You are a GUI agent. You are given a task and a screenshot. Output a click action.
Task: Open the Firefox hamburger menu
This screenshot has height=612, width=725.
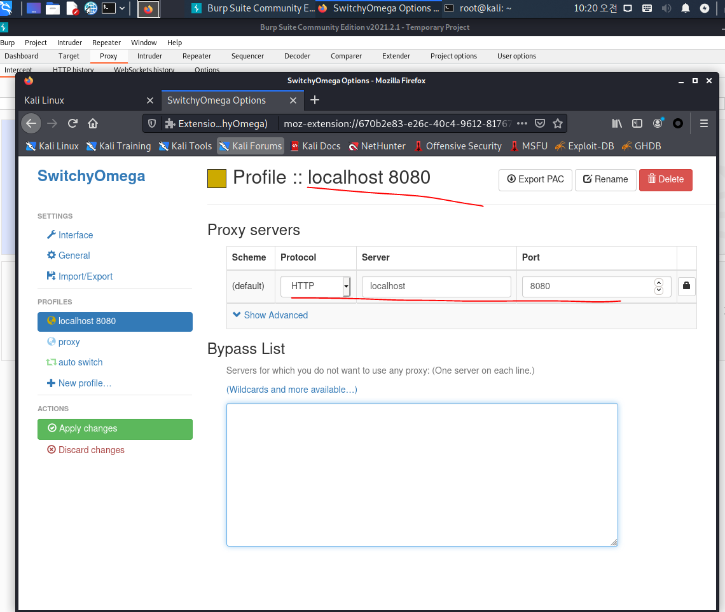704,123
